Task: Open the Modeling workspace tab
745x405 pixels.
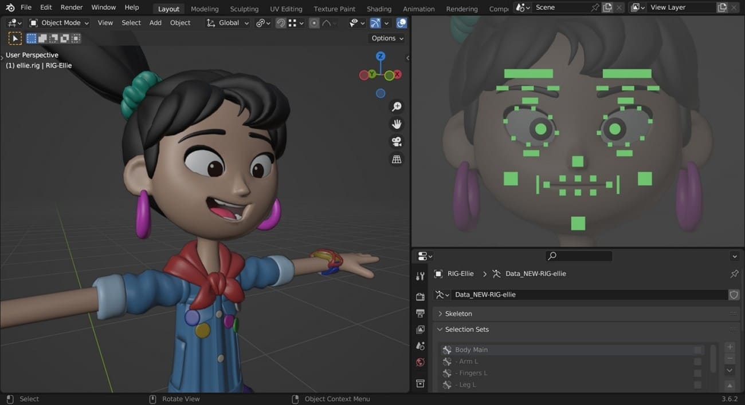Action: point(204,9)
